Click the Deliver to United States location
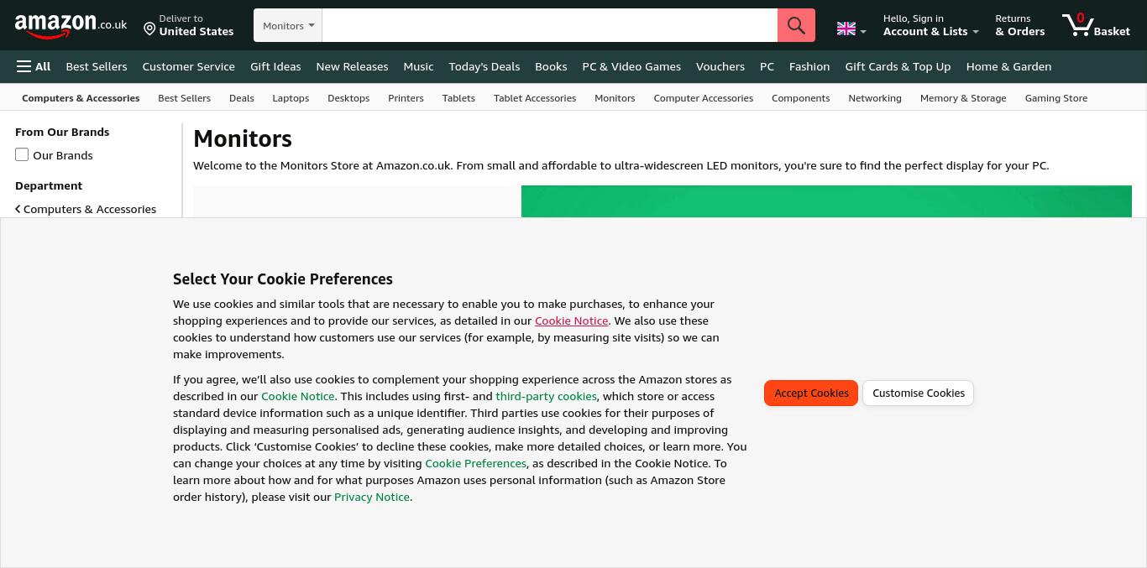This screenshot has height=568, width=1147. pos(188,25)
